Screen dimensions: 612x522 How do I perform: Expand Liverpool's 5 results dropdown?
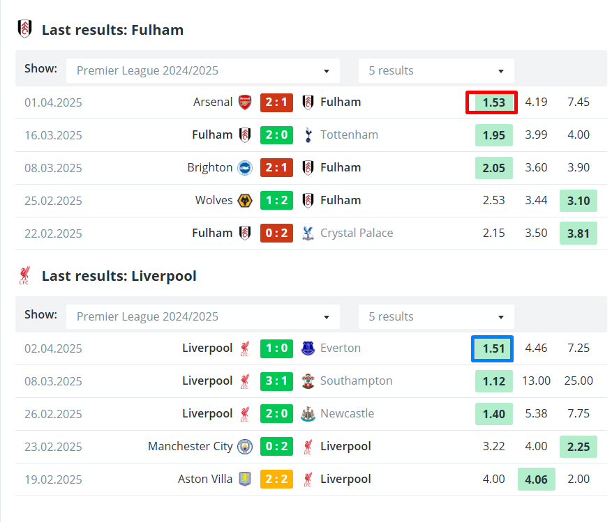(436, 316)
